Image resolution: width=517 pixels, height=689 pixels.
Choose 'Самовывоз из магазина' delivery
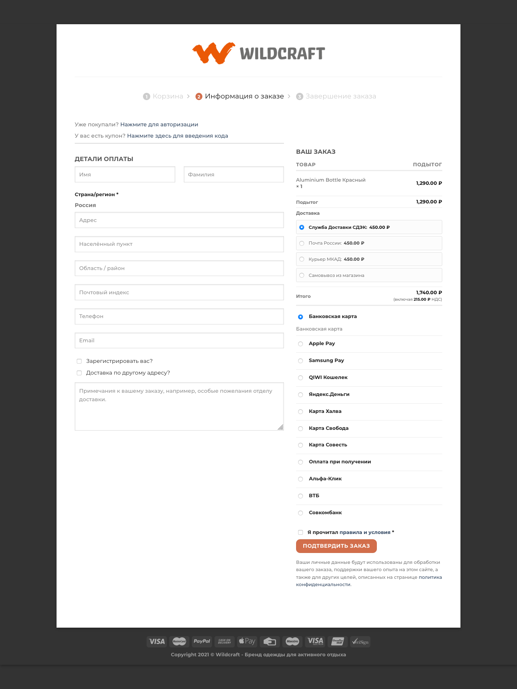pos(302,275)
